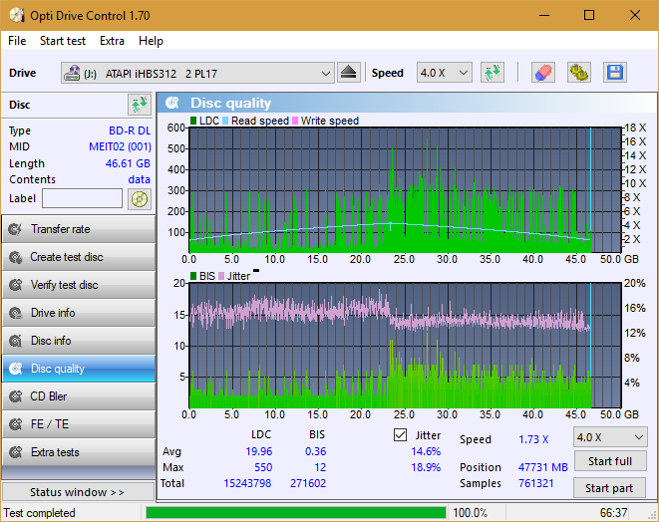This screenshot has height=522, width=659.
Task: Click the Jitter max value 18.9%
Action: coord(426,467)
